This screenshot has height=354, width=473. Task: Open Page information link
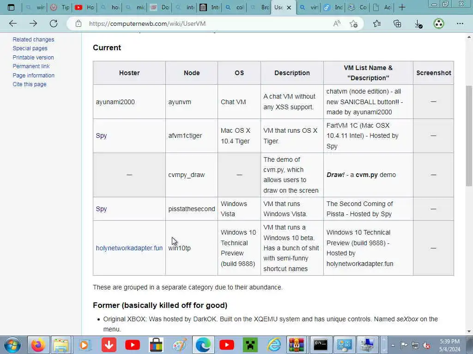(x=33, y=75)
